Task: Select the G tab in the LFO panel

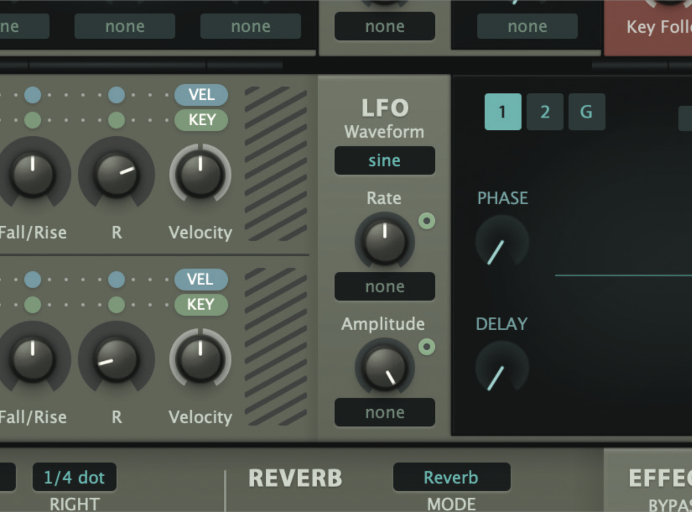Action: point(586,112)
